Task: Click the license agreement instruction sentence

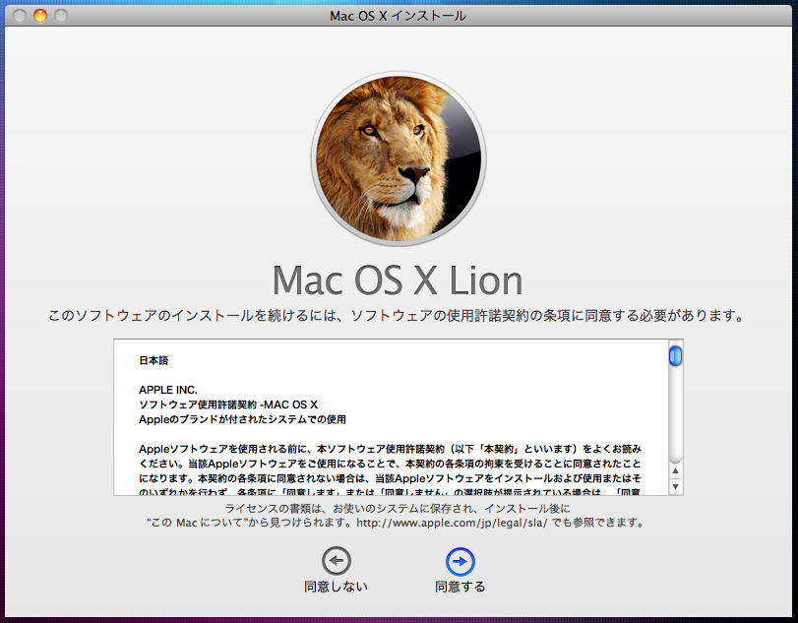Action: click(397, 316)
